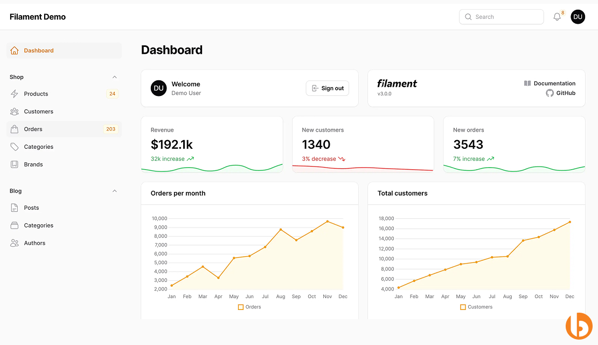Go to Dashboard in the sidebar
The image size is (598, 345).
(64, 50)
